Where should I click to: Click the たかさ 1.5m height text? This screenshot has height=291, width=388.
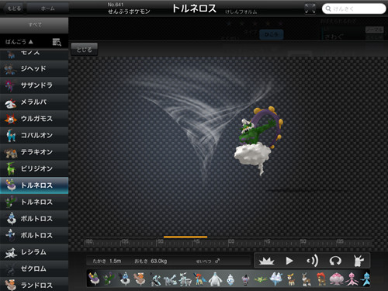tap(107, 262)
